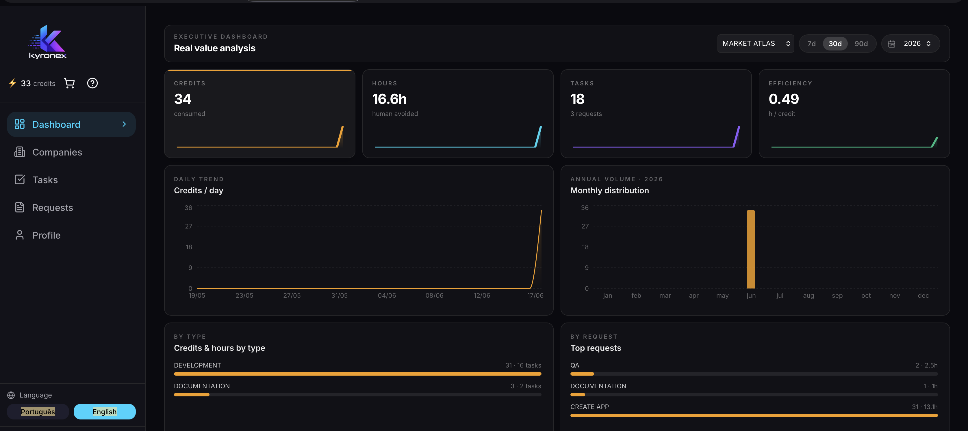This screenshot has width=968, height=431.
Task: Go to the Tasks page
Action: [71, 180]
